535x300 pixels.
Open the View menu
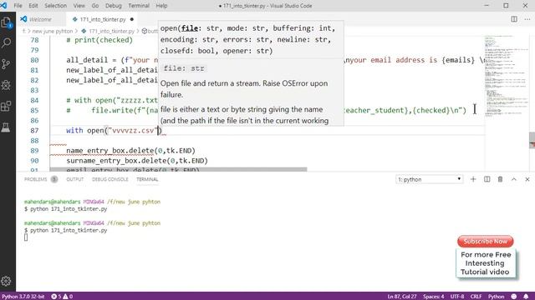[79, 6]
